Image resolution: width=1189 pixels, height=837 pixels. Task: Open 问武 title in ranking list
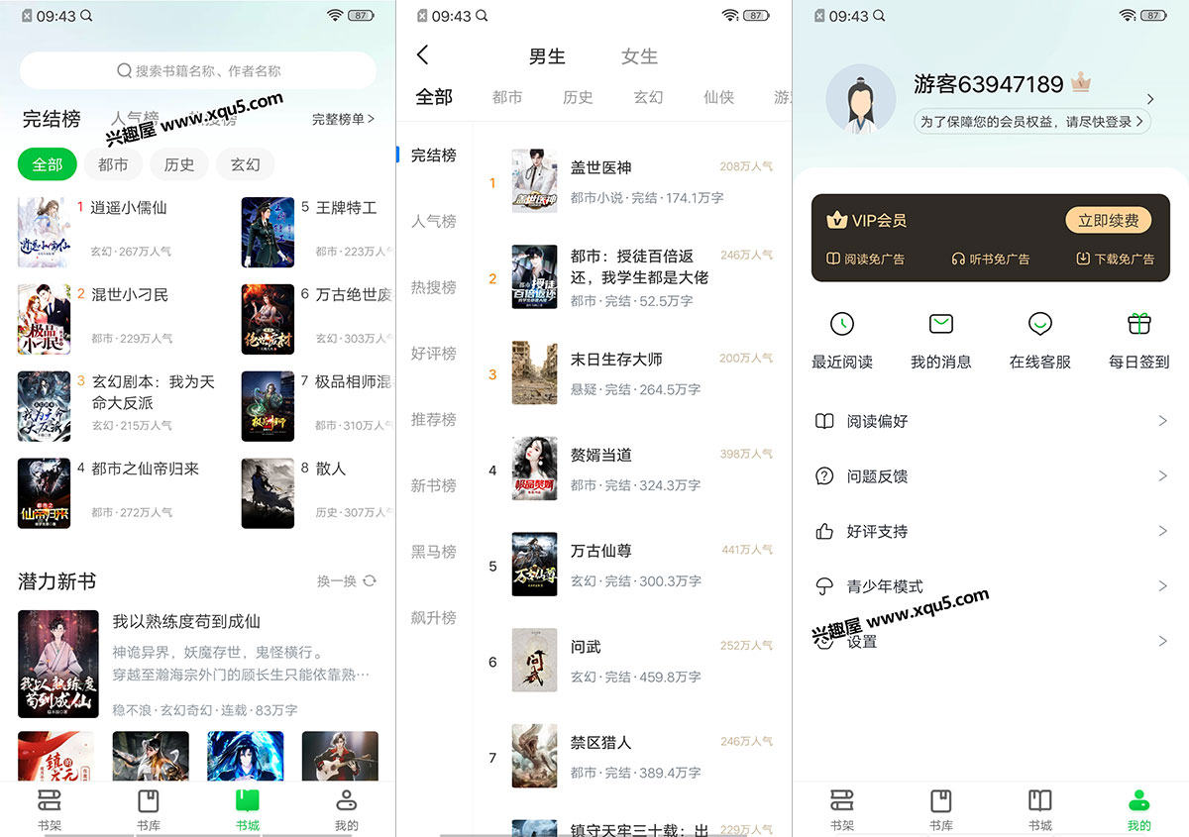586,647
